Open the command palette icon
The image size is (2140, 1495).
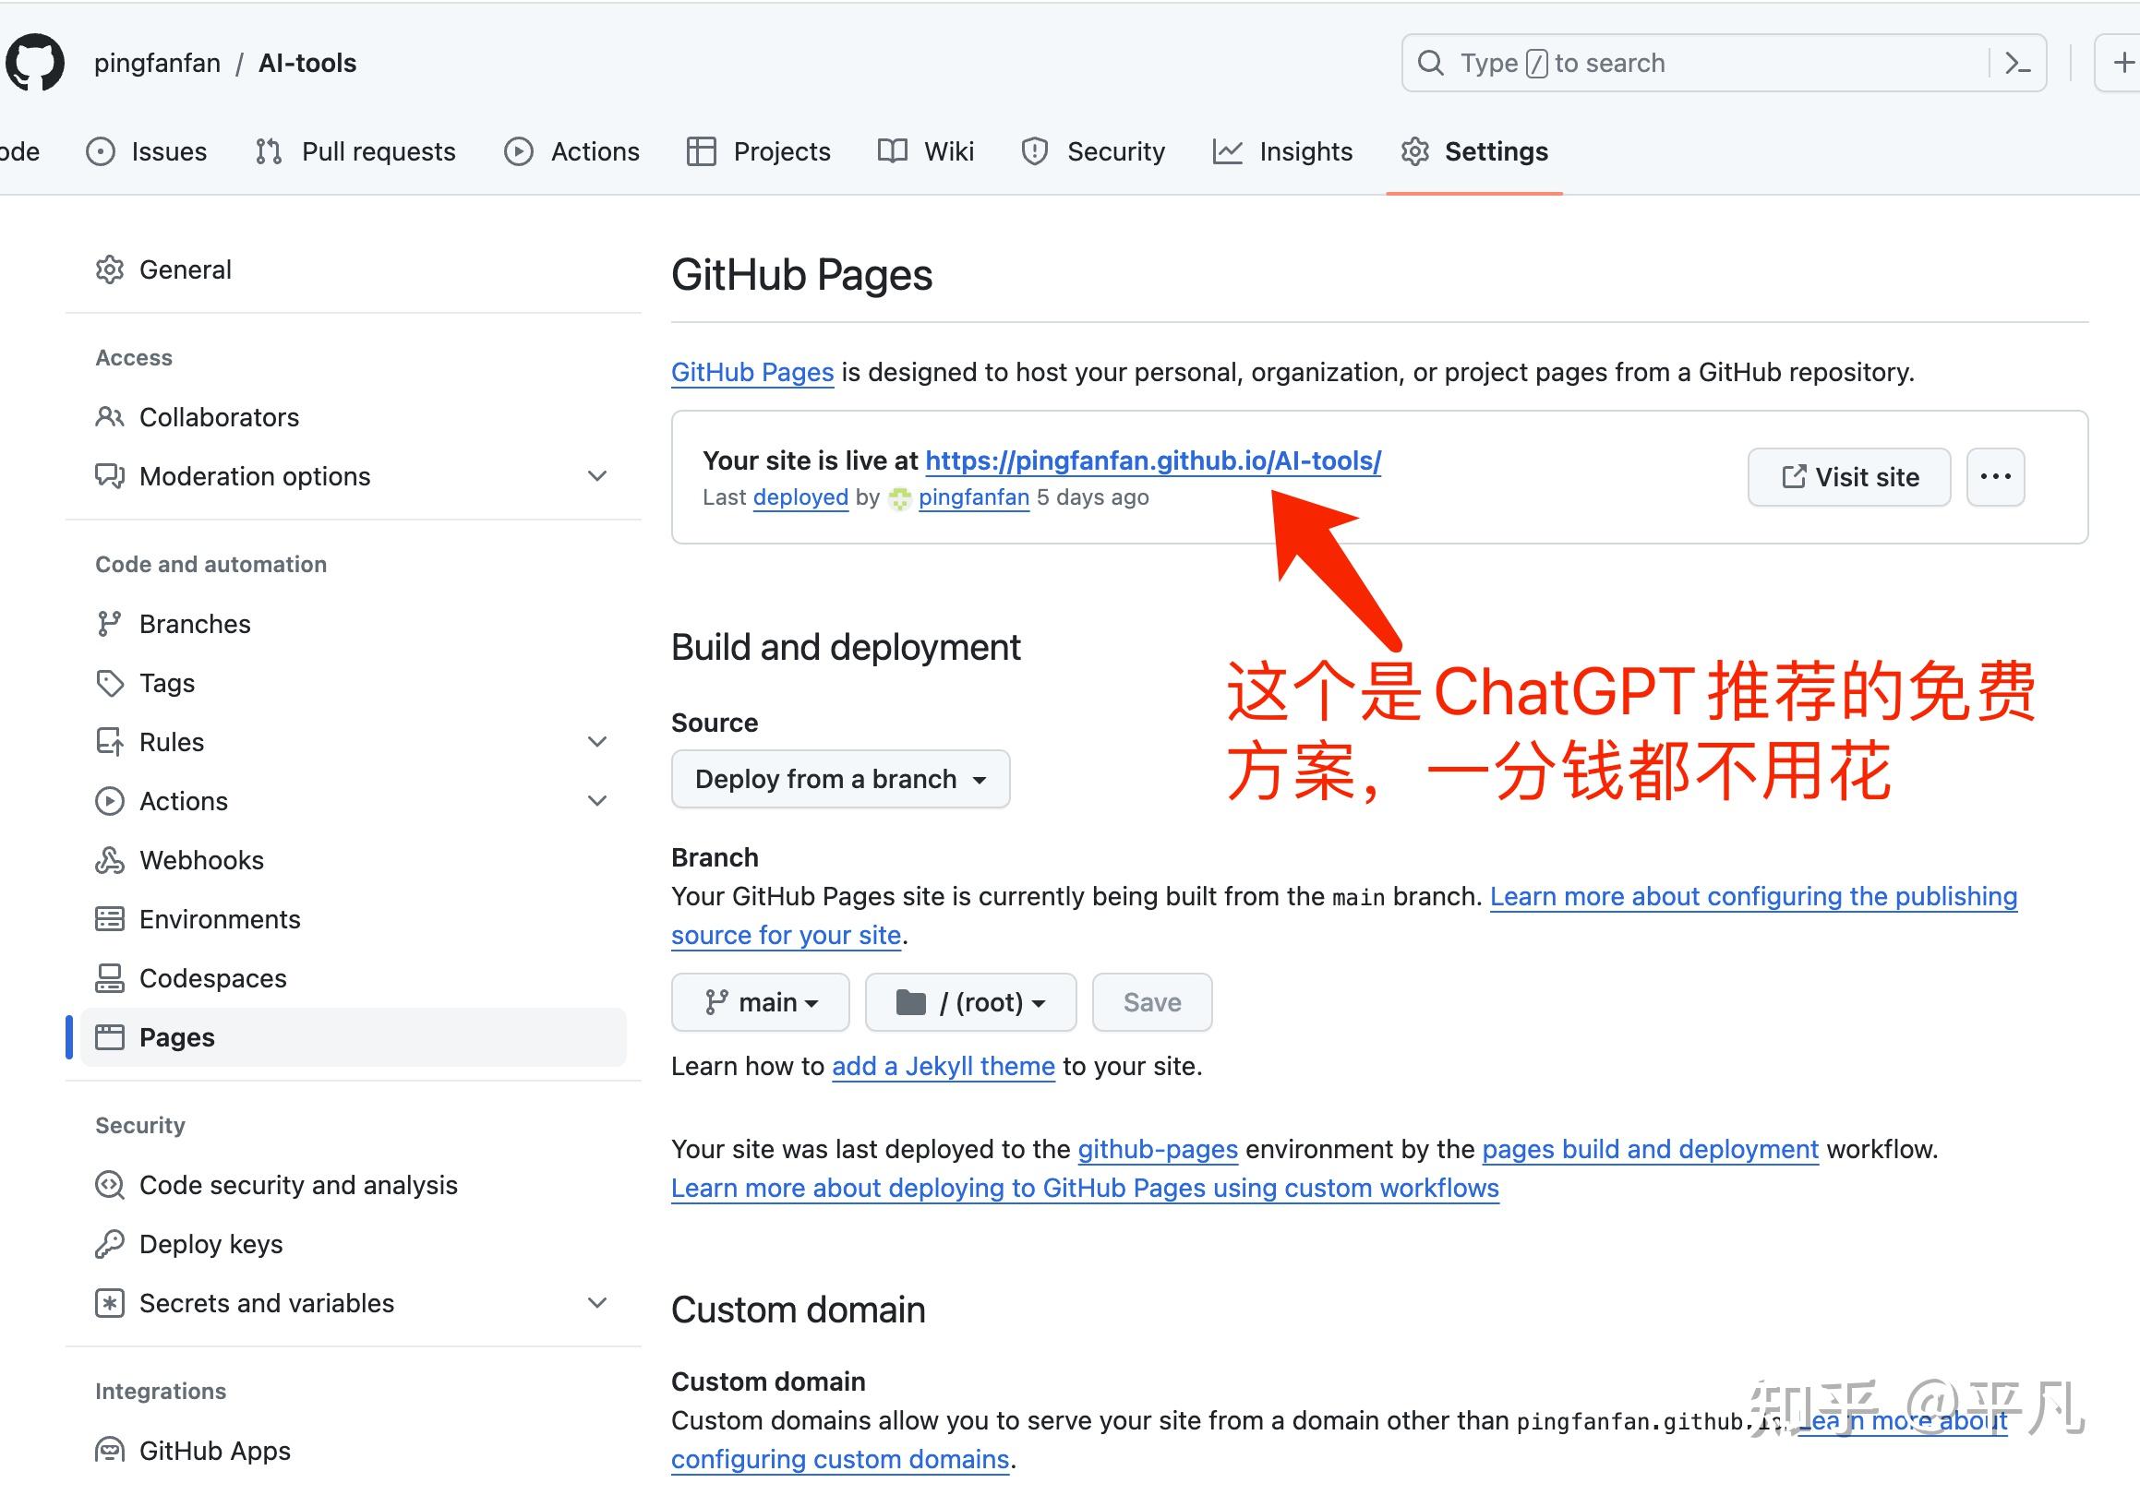click(2016, 63)
